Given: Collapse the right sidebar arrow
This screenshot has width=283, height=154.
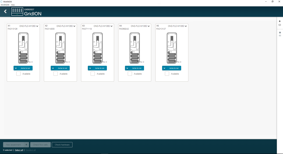Looking at the screenshot, I should click(280, 21).
